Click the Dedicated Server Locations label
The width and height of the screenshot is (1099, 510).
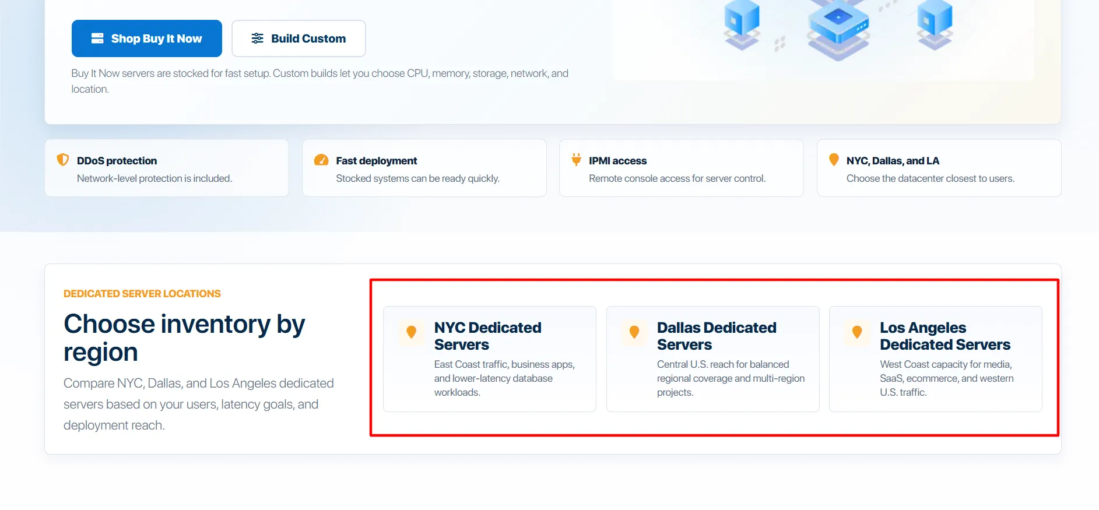click(142, 294)
